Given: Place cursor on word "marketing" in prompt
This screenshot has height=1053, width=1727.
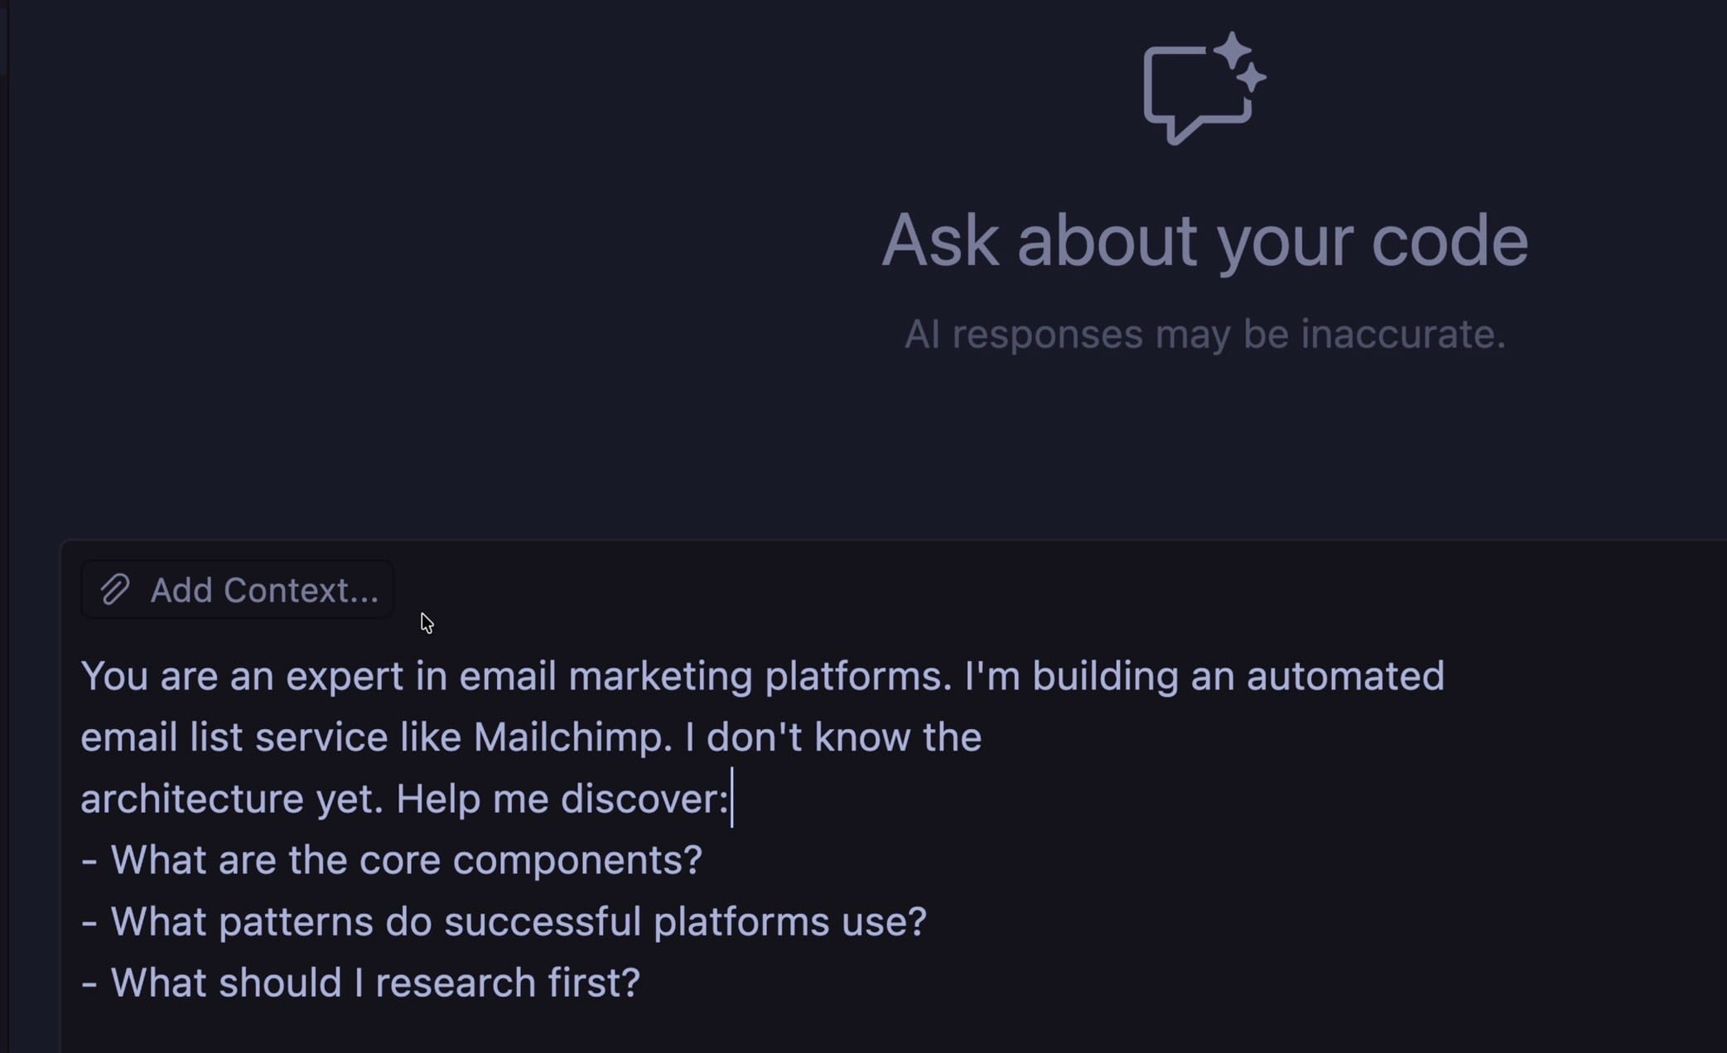Looking at the screenshot, I should (x=660, y=676).
